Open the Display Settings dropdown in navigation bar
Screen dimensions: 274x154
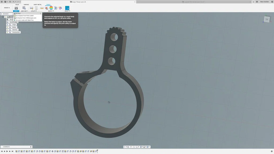(141, 147)
